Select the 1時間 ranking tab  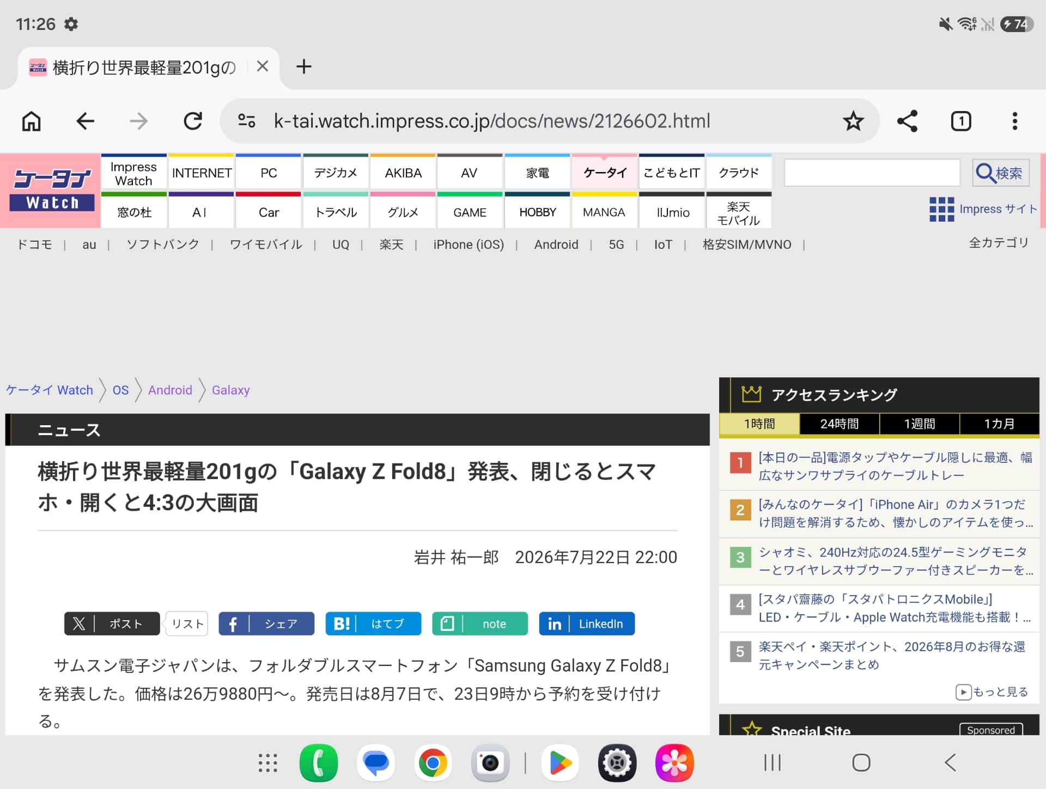(x=759, y=424)
